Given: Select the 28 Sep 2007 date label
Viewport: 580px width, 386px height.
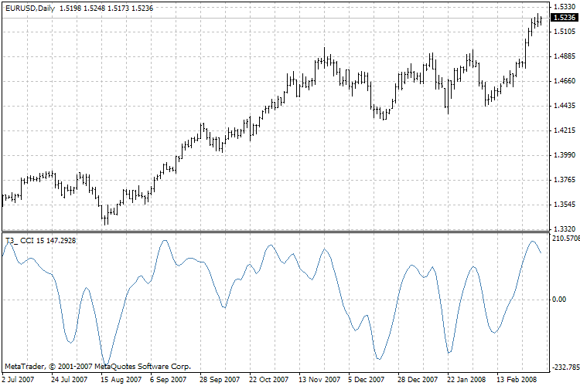Looking at the screenshot, I should pos(220,379).
